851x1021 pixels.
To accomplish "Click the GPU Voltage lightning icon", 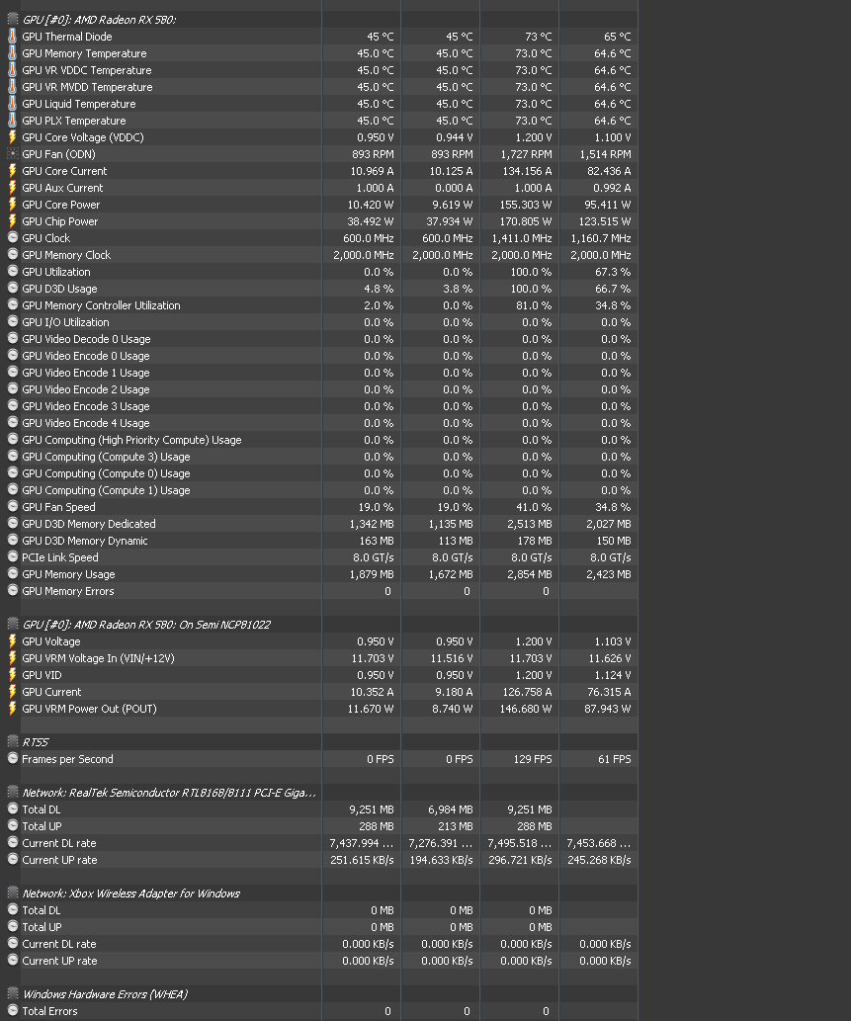I will [x=12, y=641].
